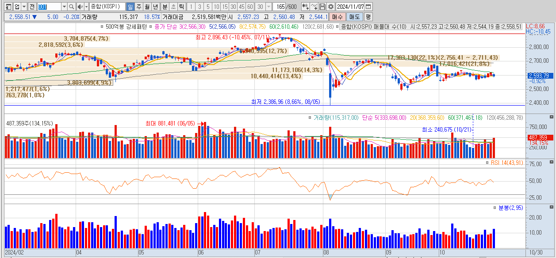Click the 15 interval button
The image size is (556, 258).
click(225, 7)
